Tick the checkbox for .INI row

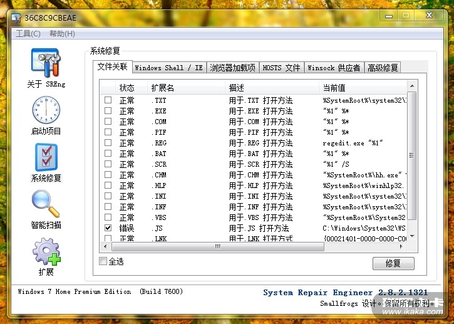(x=108, y=196)
